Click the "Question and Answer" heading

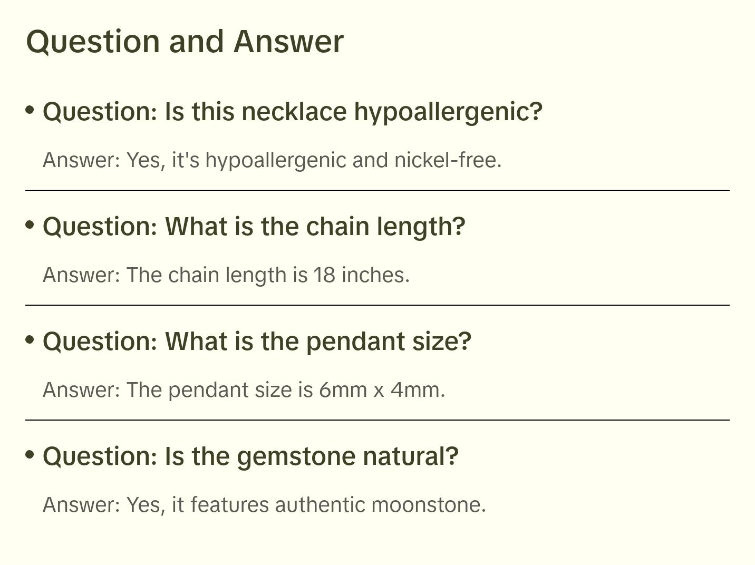pos(185,41)
